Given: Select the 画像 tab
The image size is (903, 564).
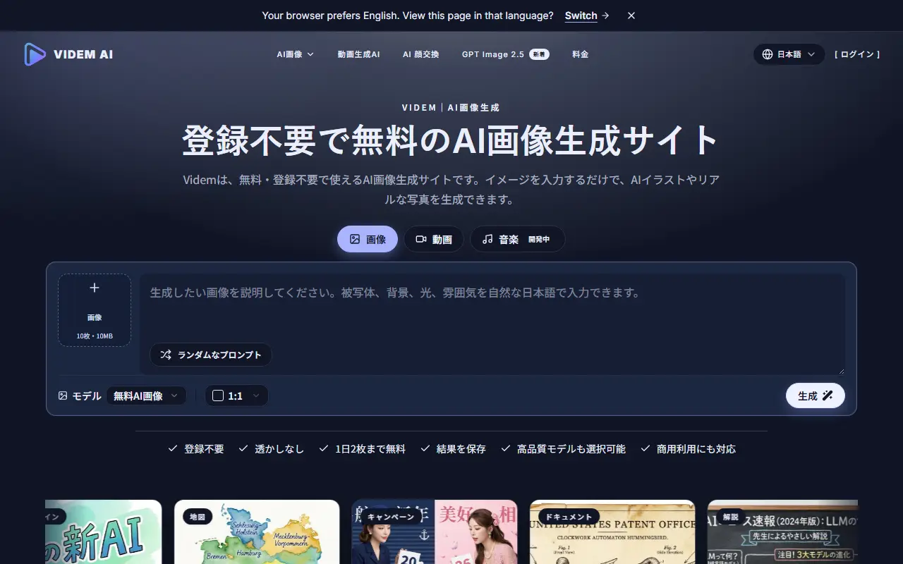Looking at the screenshot, I should 368,239.
